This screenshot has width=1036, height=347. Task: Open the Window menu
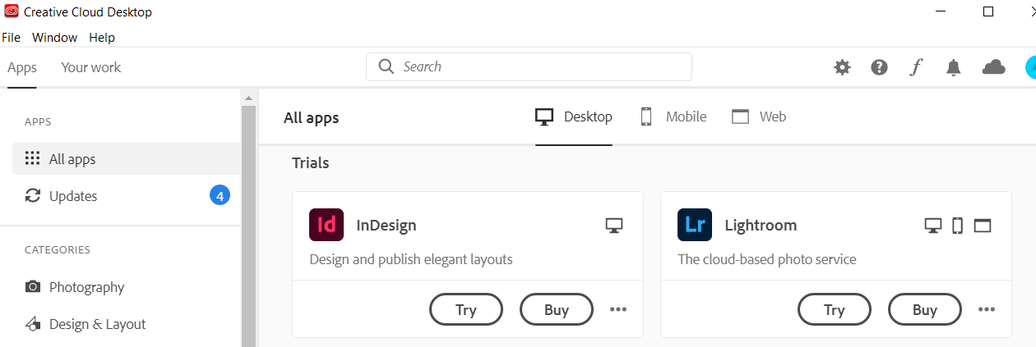click(54, 38)
